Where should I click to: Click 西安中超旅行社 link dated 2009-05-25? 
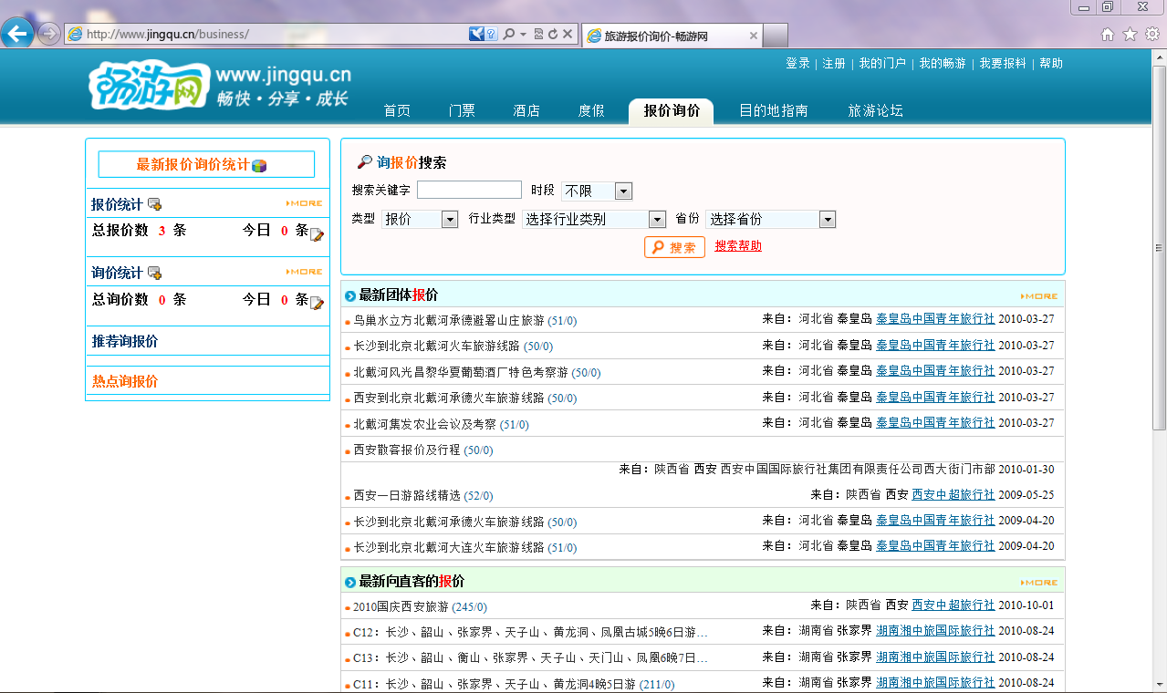(953, 494)
